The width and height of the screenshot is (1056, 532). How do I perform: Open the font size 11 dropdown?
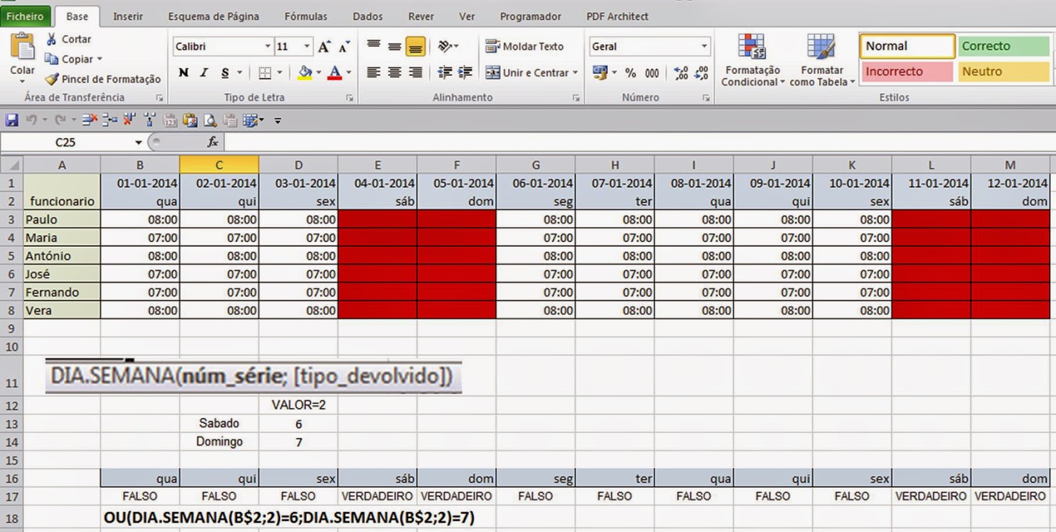(307, 46)
